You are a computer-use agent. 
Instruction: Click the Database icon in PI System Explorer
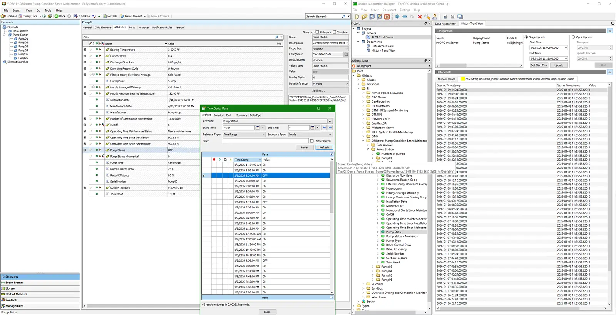click(3, 16)
